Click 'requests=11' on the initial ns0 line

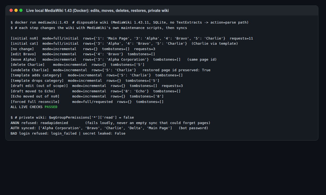(241, 38)
